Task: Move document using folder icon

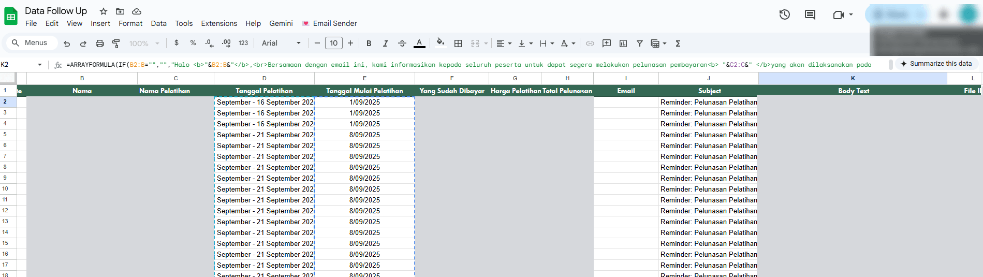Action: point(120,11)
